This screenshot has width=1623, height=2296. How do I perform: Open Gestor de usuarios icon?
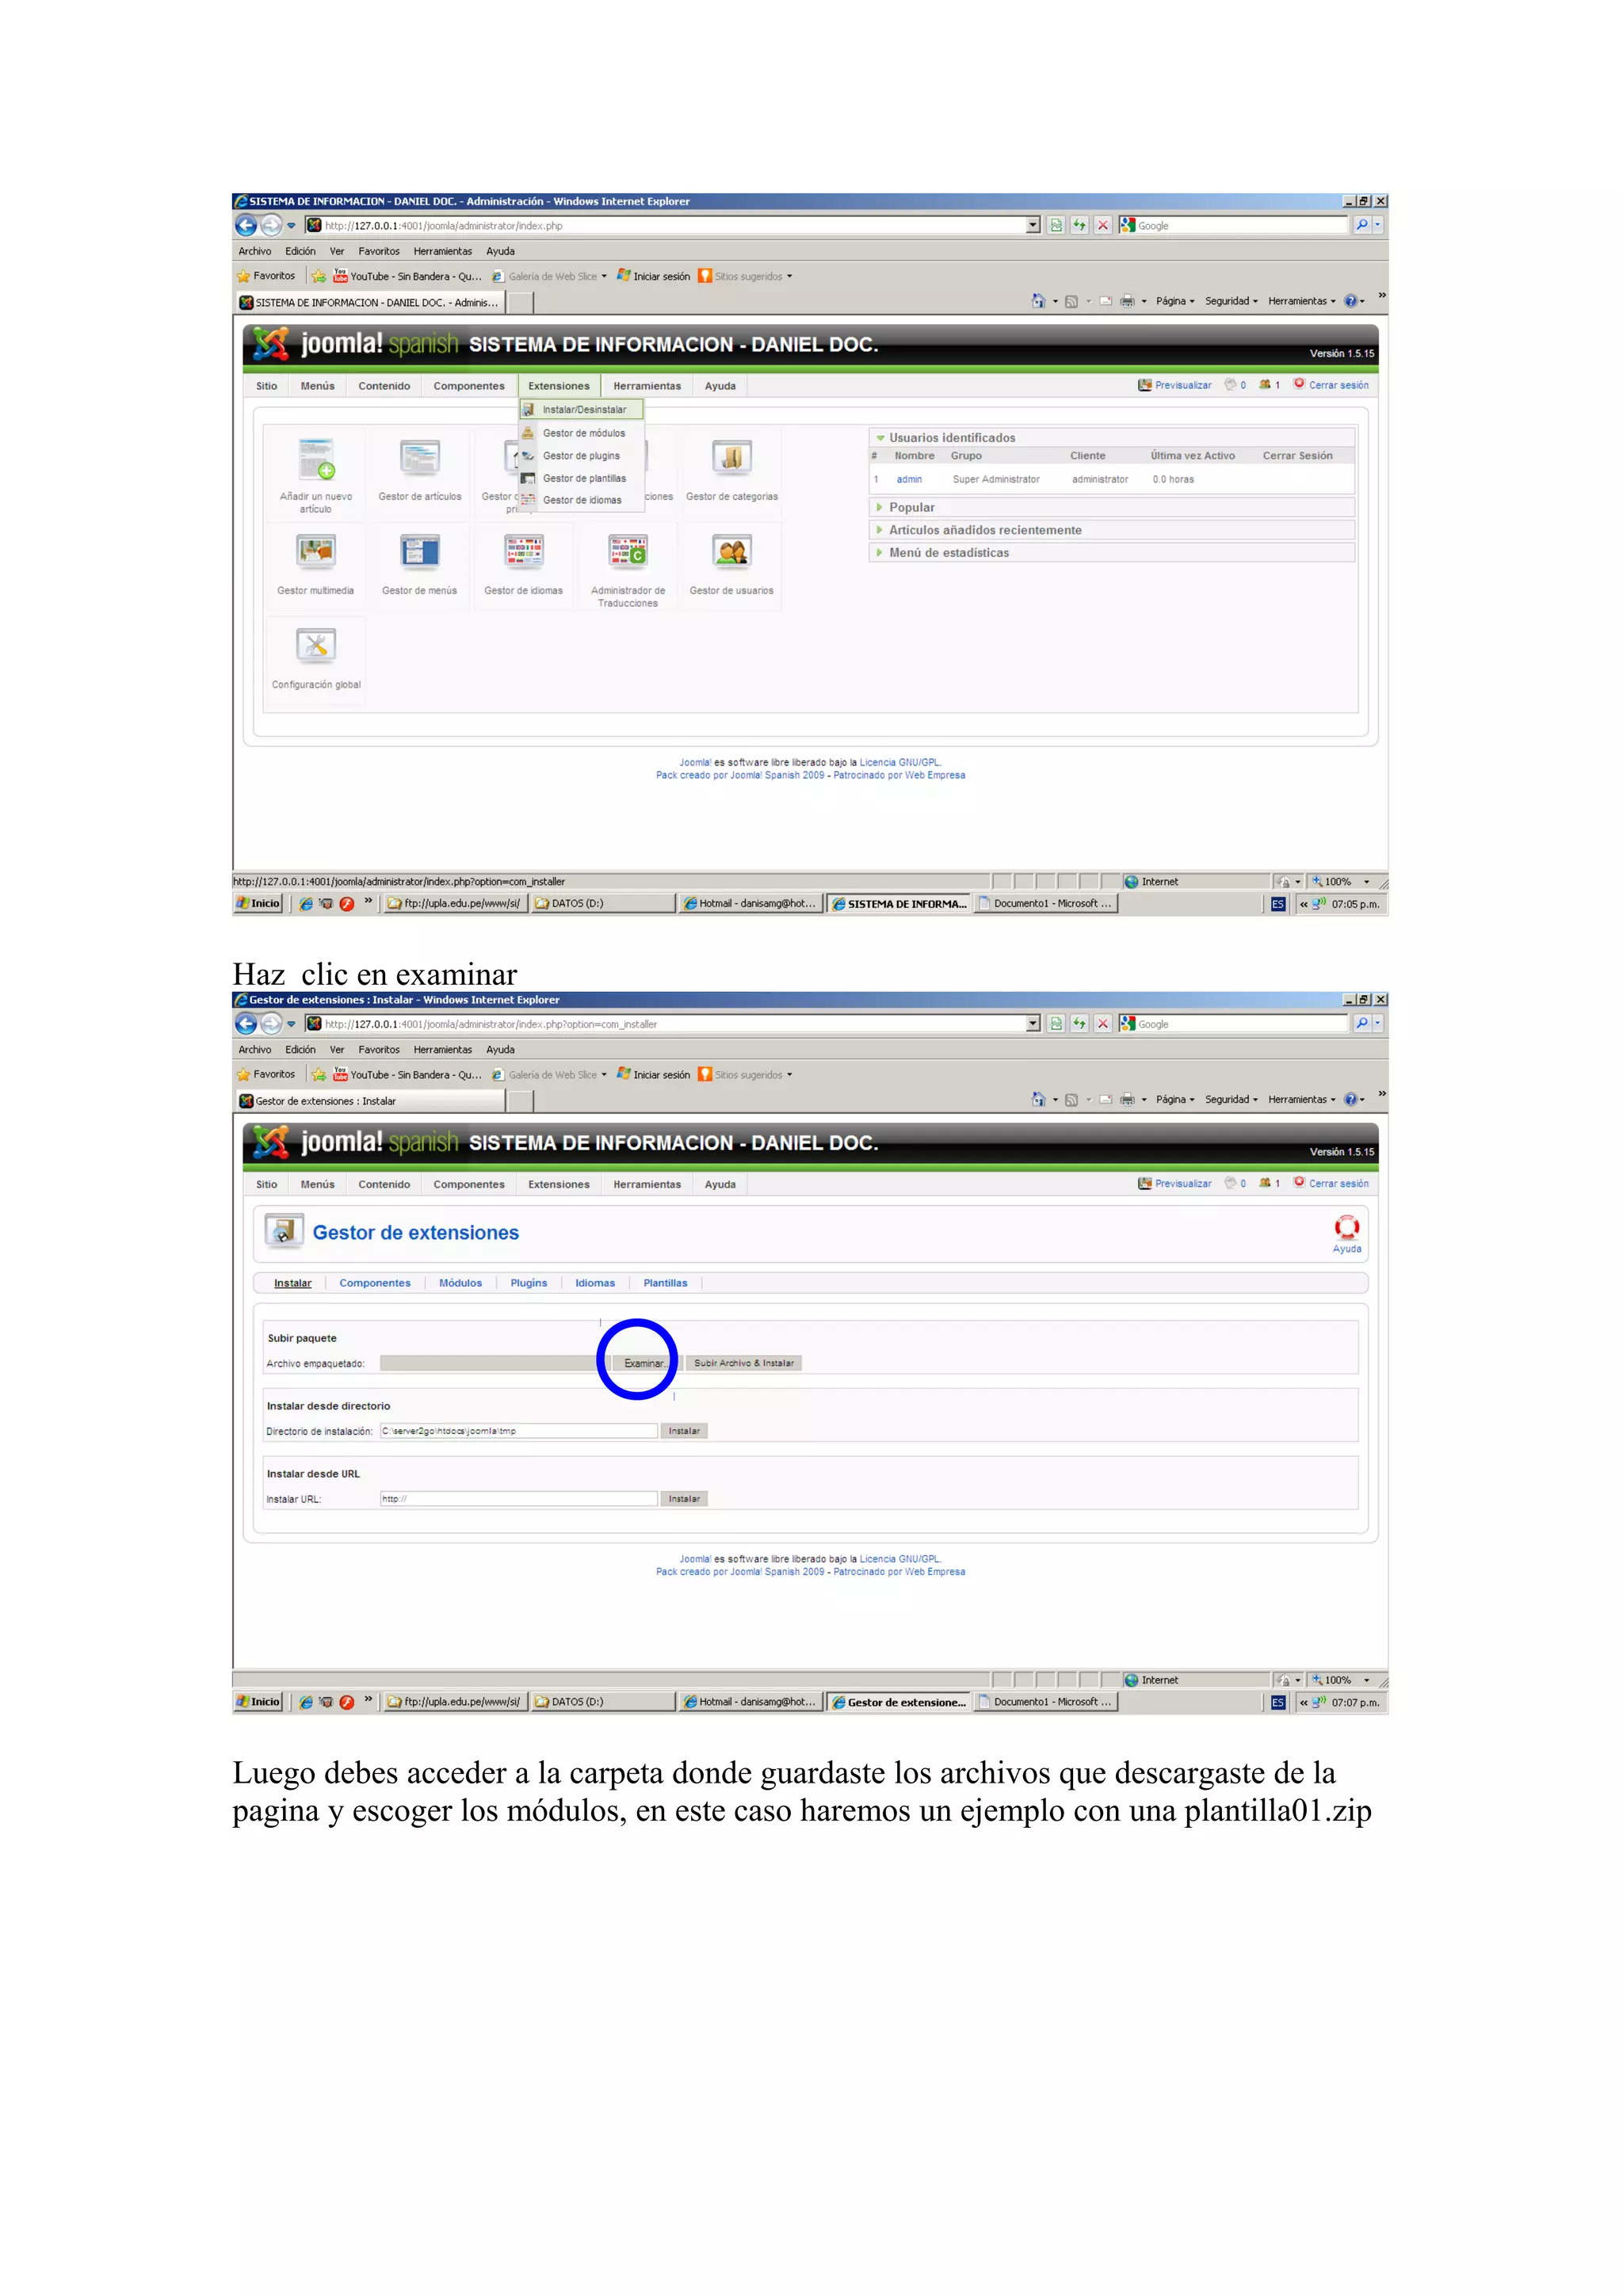tap(732, 551)
